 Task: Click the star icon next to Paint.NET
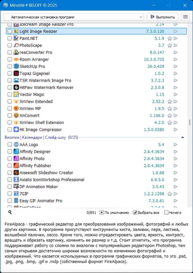(x=170, y=39)
